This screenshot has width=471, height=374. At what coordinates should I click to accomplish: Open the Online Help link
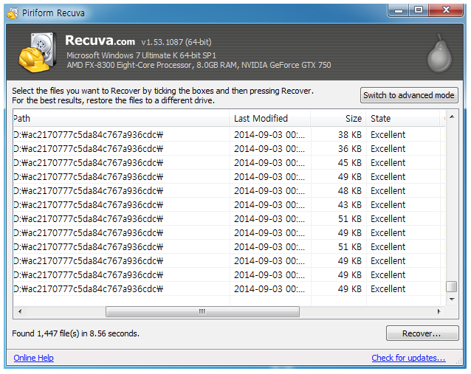tap(34, 358)
